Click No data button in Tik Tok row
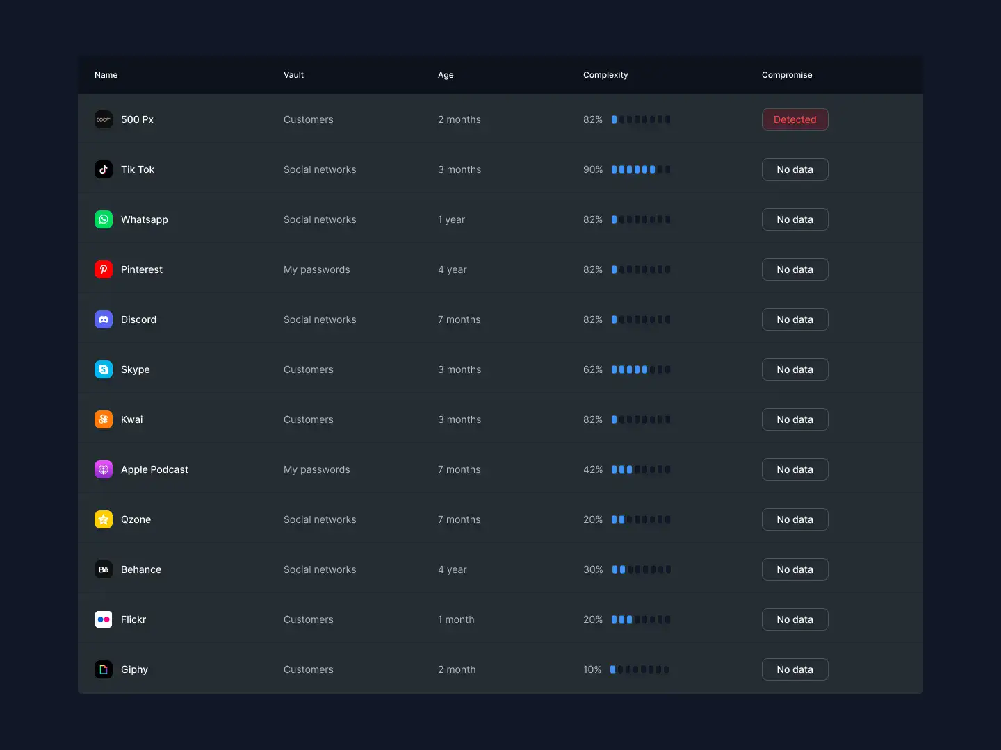 (795, 169)
